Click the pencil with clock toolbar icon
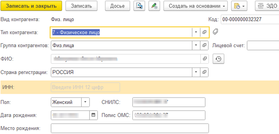 tap(154, 6)
